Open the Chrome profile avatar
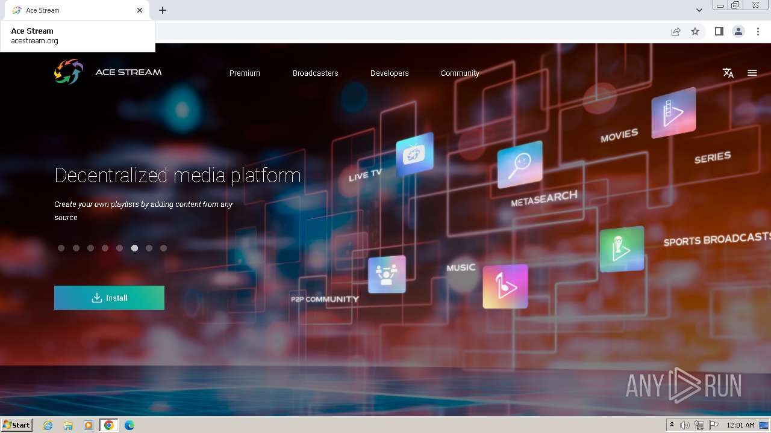 [x=738, y=31]
